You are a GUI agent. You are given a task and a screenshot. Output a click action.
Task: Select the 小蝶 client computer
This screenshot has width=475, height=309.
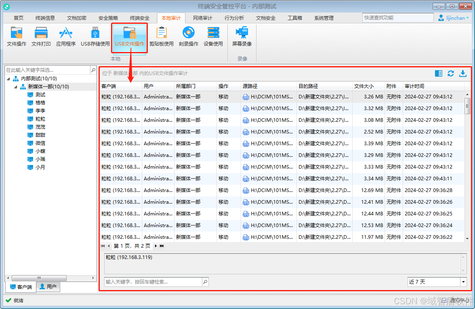click(x=36, y=151)
